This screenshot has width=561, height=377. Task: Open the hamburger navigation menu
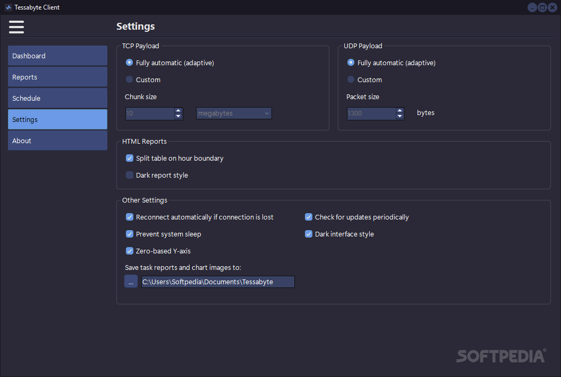click(x=16, y=27)
